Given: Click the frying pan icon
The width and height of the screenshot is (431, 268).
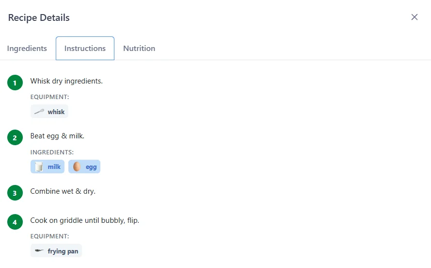Looking at the screenshot, I should pyautogui.click(x=39, y=251).
